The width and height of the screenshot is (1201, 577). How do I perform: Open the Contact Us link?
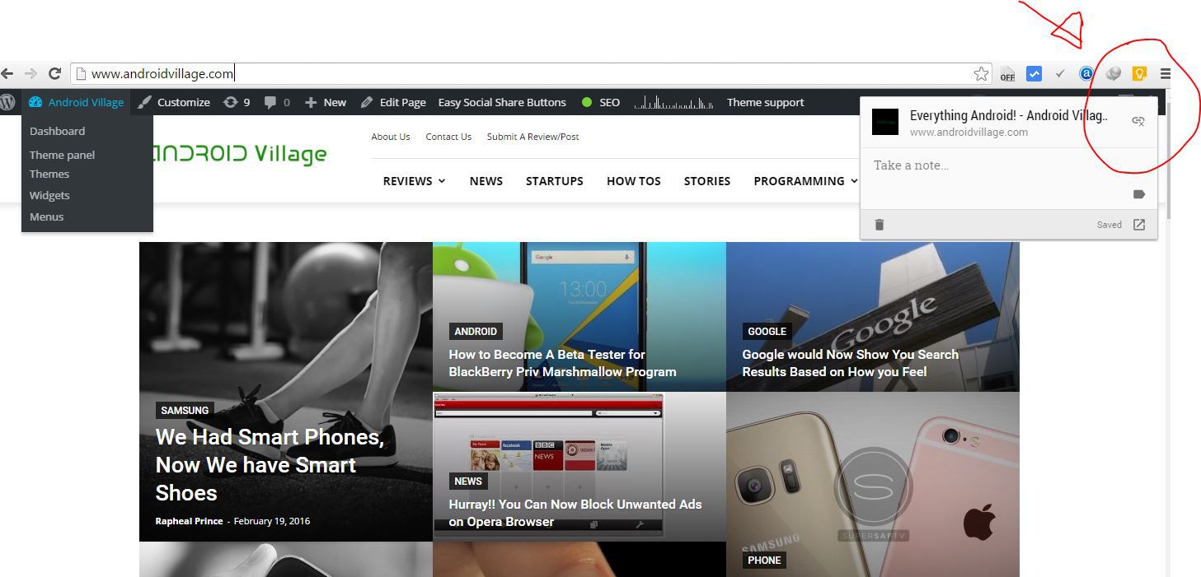tap(448, 137)
